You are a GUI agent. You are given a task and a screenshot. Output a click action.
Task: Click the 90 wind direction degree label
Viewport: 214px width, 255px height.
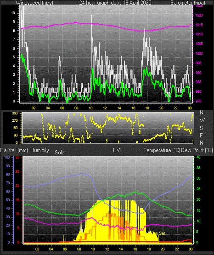pos(16,135)
